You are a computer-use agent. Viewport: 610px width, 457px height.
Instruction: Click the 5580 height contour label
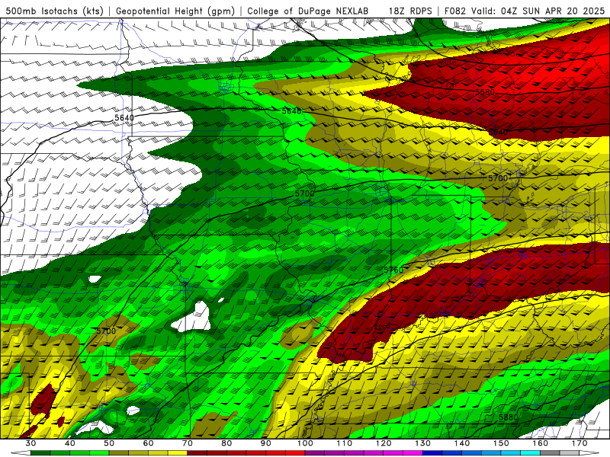tap(485, 92)
